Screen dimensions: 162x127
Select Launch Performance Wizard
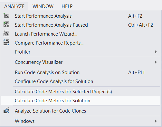coord(81,34)
